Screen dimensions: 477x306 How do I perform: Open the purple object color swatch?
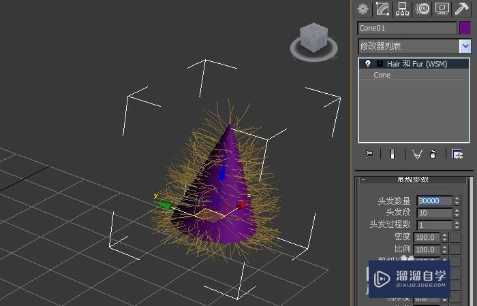465,29
